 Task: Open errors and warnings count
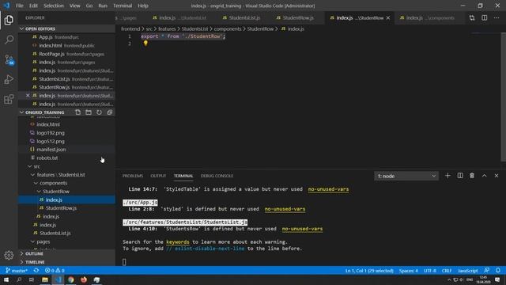click(x=55, y=271)
